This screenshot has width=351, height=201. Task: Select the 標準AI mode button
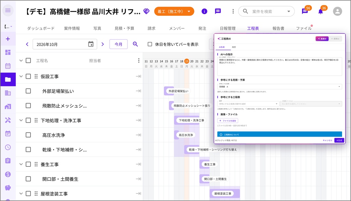[x=335, y=39]
